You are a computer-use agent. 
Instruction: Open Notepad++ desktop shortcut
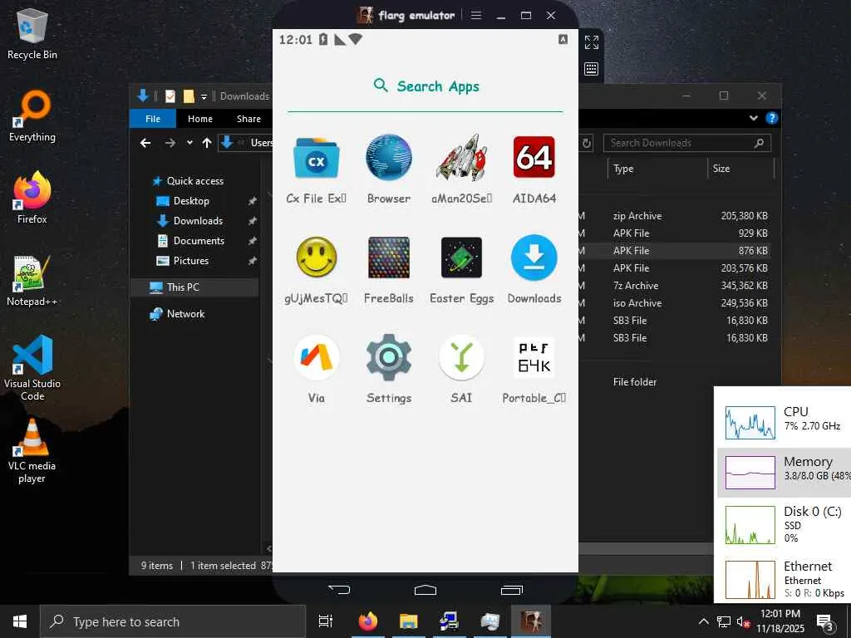click(x=32, y=281)
